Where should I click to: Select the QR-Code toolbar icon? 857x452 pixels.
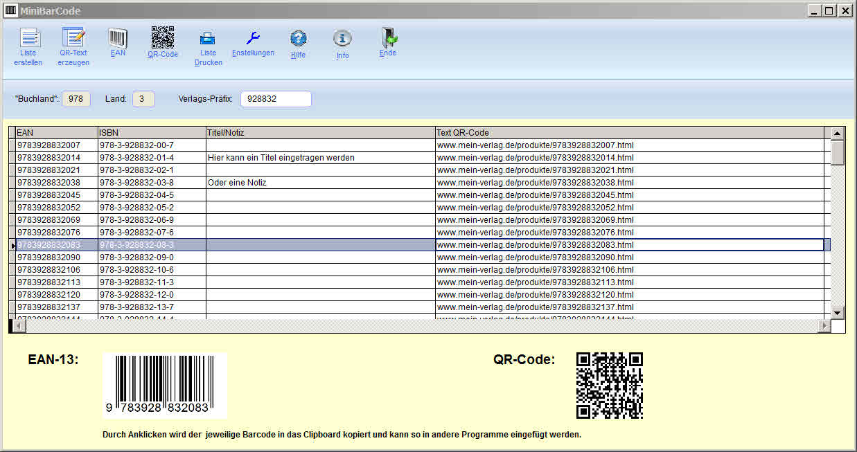point(163,37)
